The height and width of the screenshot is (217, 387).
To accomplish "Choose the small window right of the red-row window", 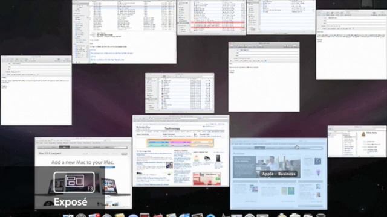I will (281, 17).
